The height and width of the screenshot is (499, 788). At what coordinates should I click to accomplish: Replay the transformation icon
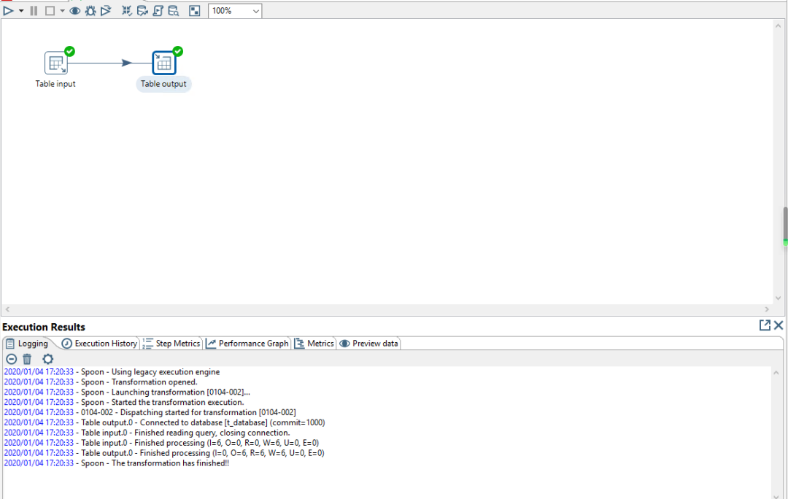coord(106,10)
